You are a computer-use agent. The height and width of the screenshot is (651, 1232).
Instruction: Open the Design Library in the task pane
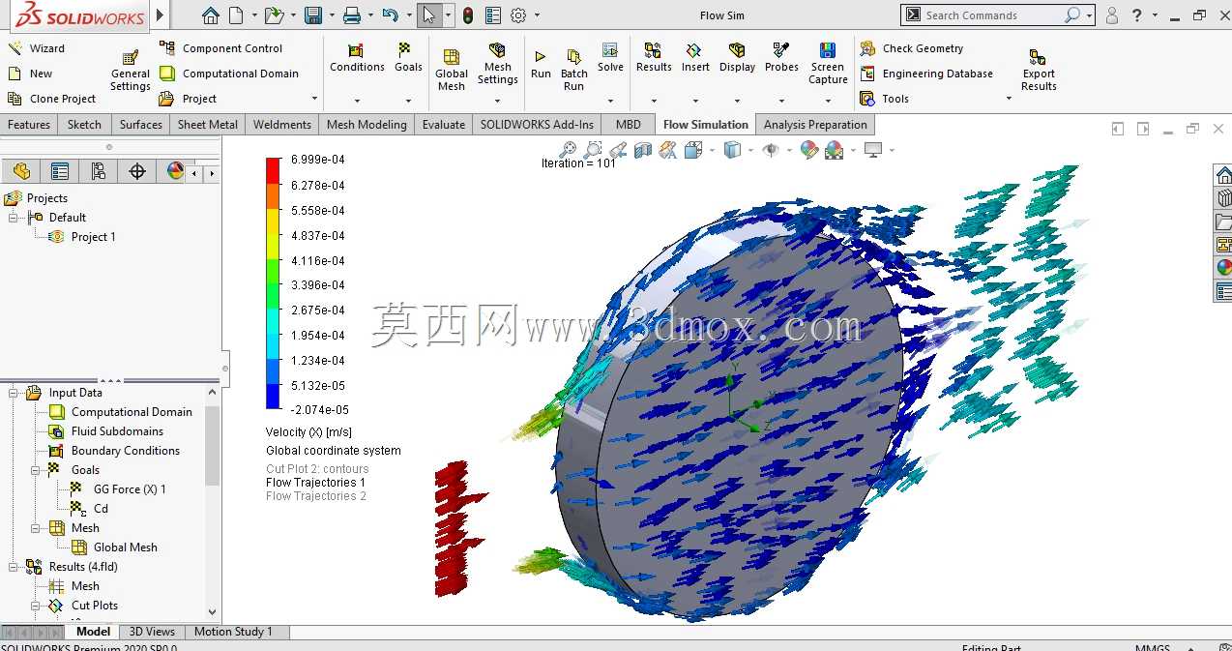1223,198
